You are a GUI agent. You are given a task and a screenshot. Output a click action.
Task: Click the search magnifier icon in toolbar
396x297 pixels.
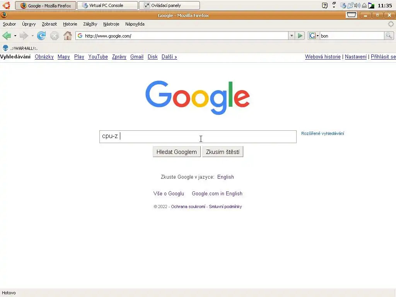point(389,36)
